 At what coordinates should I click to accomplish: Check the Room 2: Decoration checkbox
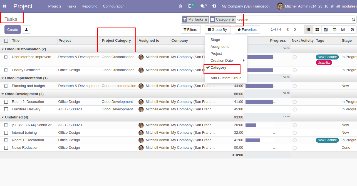pyautogui.click(x=6, y=102)
